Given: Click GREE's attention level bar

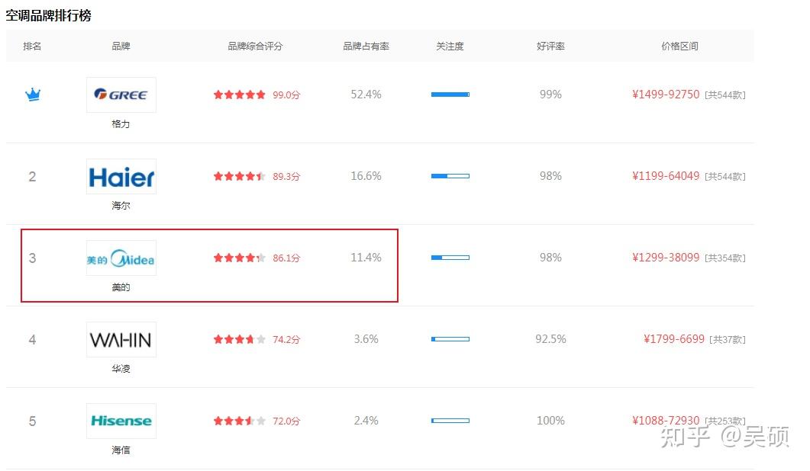Looking at the screenshot, I should (x=450, y=95).
